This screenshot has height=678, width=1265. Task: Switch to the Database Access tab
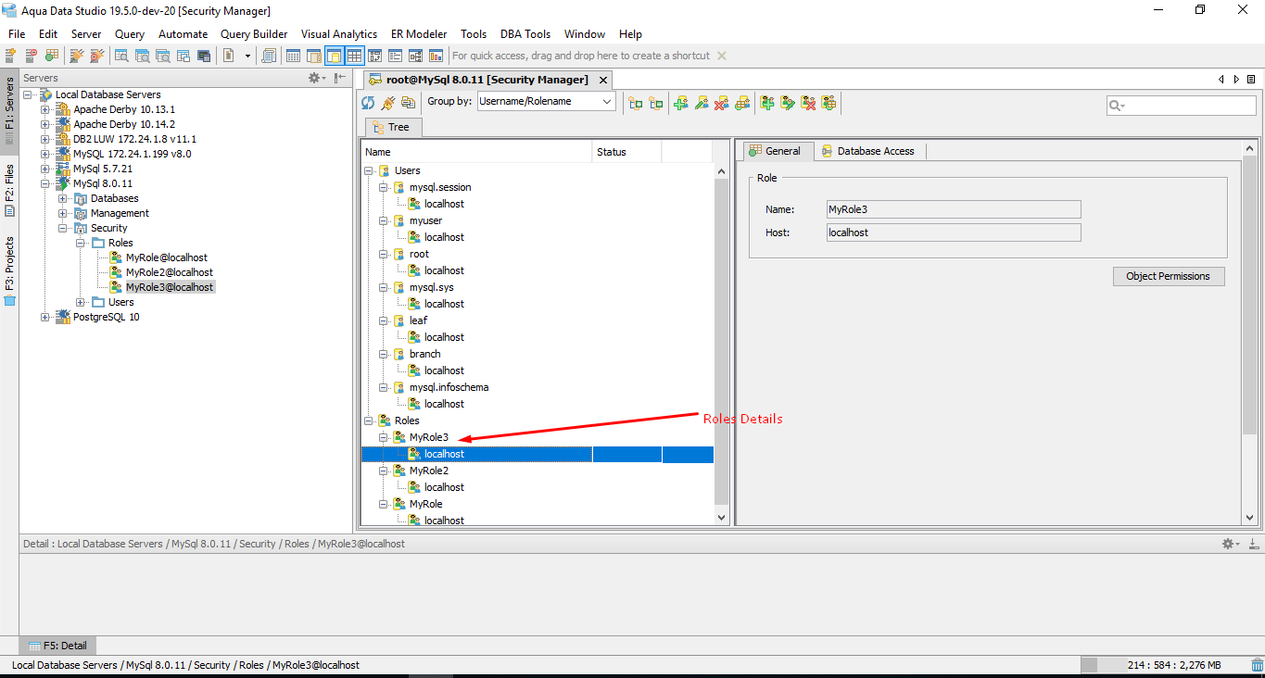[868, 151]
